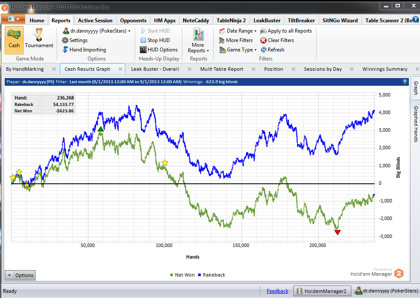Open More Filters
The height and width of the screenshot is (298, 420).
coord(236,40)
